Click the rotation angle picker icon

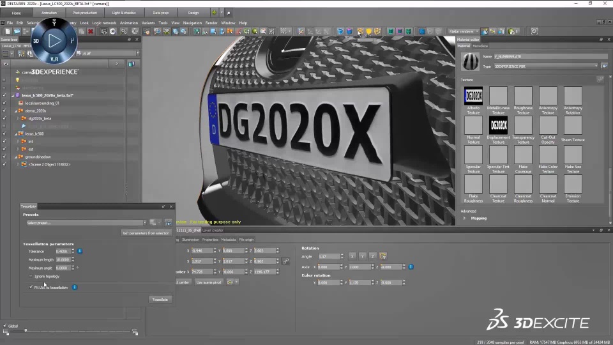click(x=382, y=256)
